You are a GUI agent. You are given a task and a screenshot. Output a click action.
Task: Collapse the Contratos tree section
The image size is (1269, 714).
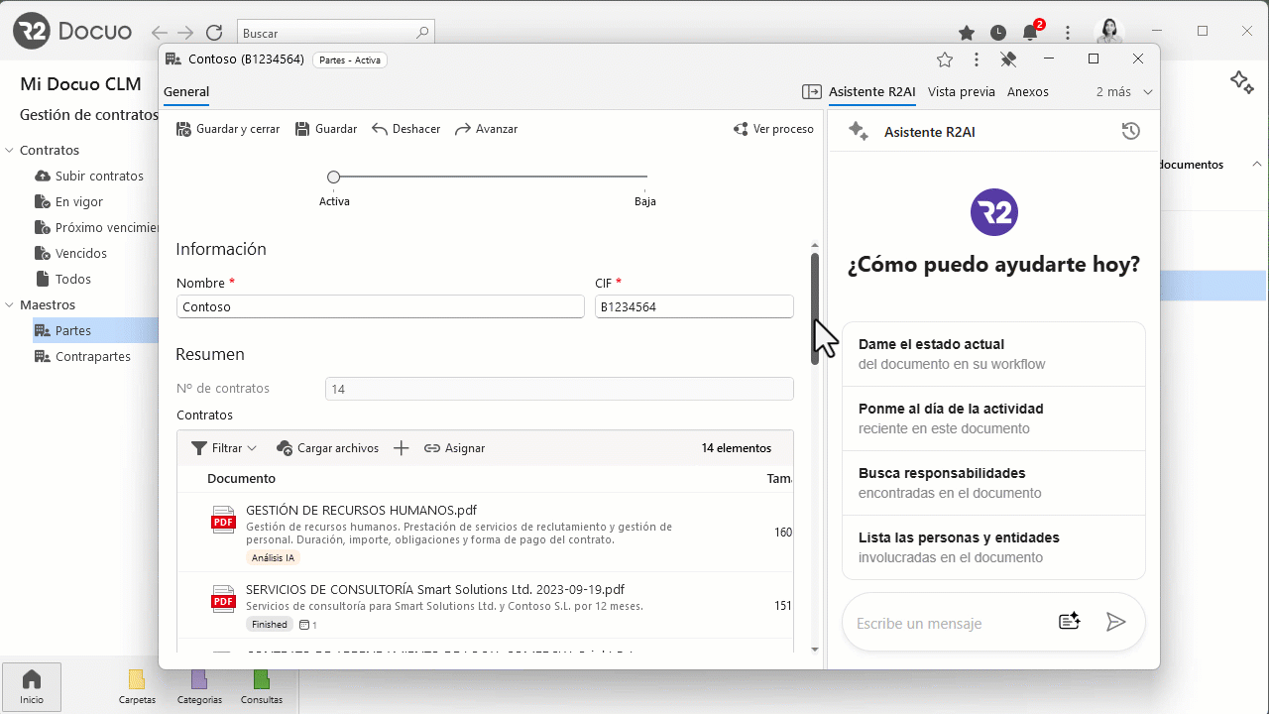tap(10, 151)
